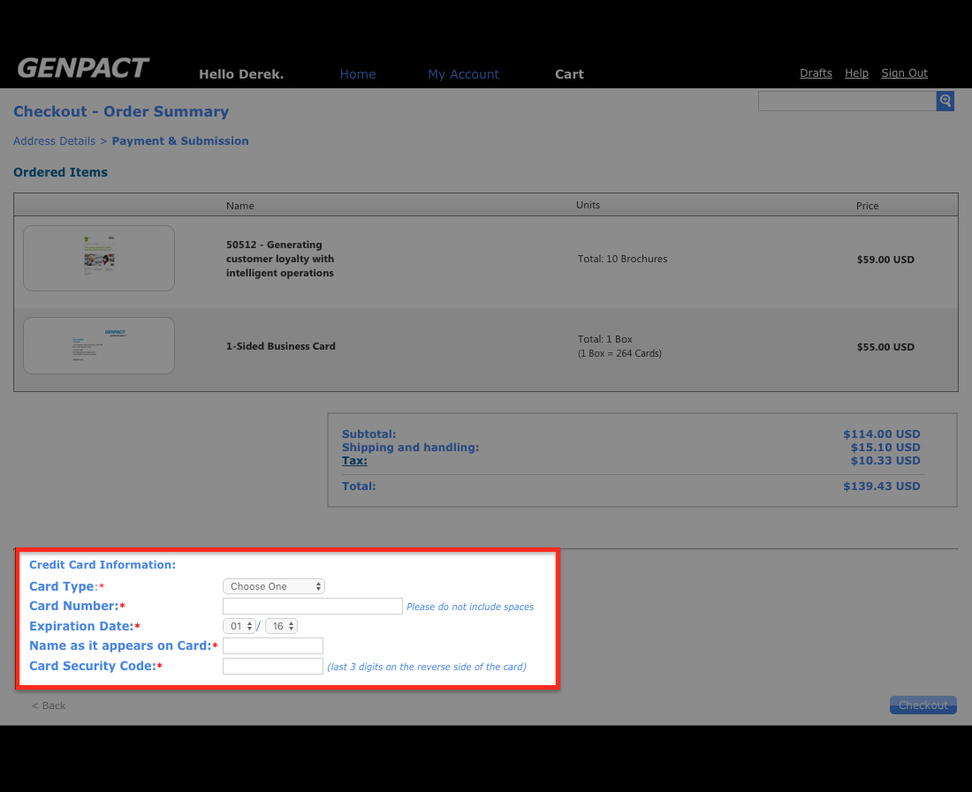Select the brochure product thumbnail
The height and width of the screenshot is (792, 972).
pyautogui.click(x=99, y=258)
